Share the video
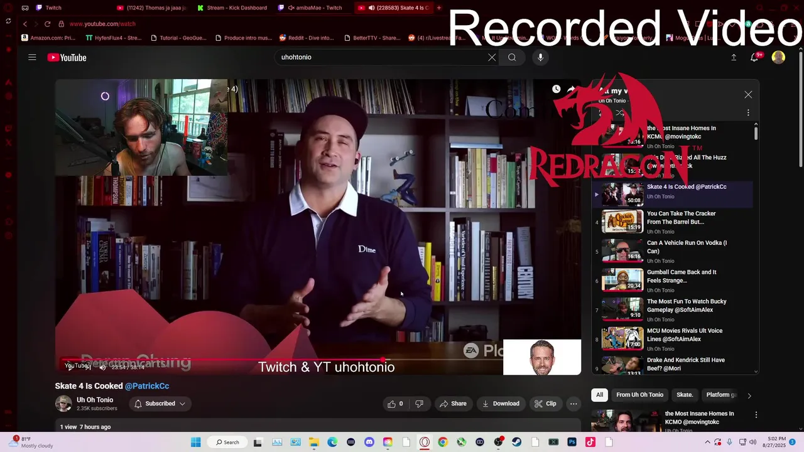 point(453,404)
